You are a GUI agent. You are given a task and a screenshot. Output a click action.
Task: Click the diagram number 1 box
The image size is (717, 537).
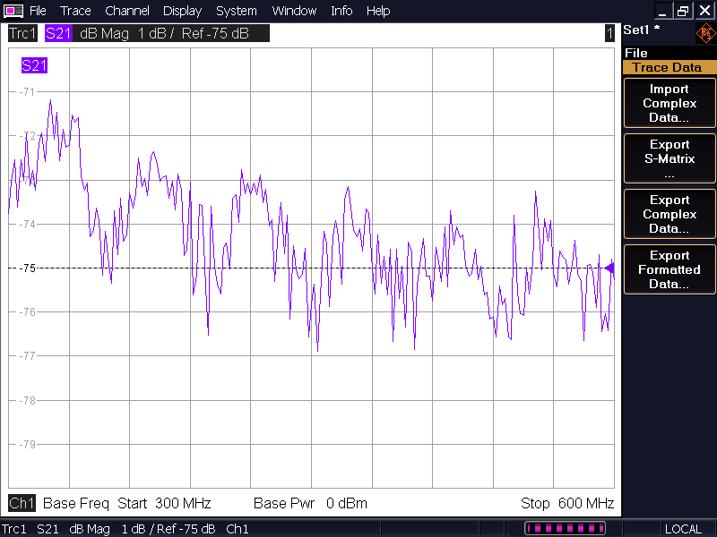click(x=609, y=34)
